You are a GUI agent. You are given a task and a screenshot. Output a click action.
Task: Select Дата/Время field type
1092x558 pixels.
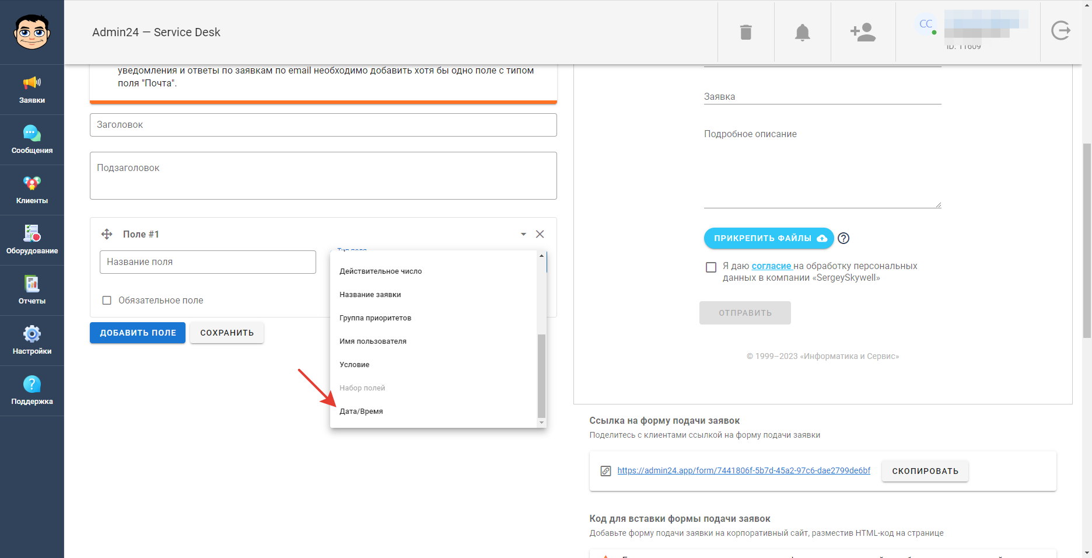point(433,411)
